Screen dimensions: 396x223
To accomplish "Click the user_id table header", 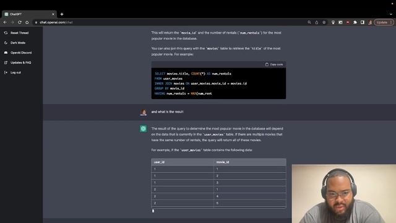I will (159, 162).
